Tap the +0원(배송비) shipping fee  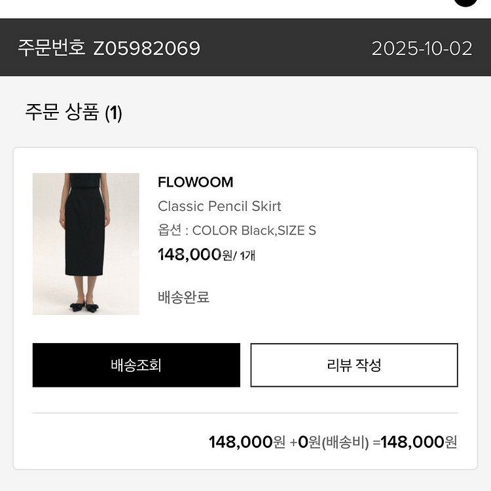tap(329, 442)
